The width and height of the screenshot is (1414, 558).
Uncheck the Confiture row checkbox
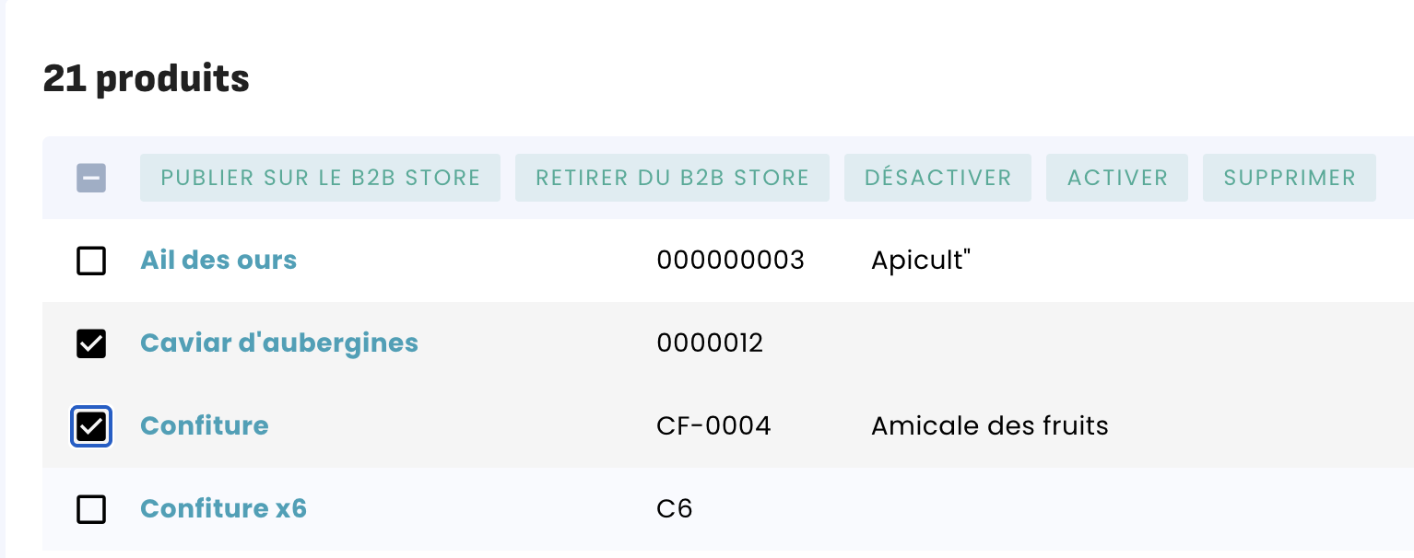pyautogui.click(x=91, y=426)
